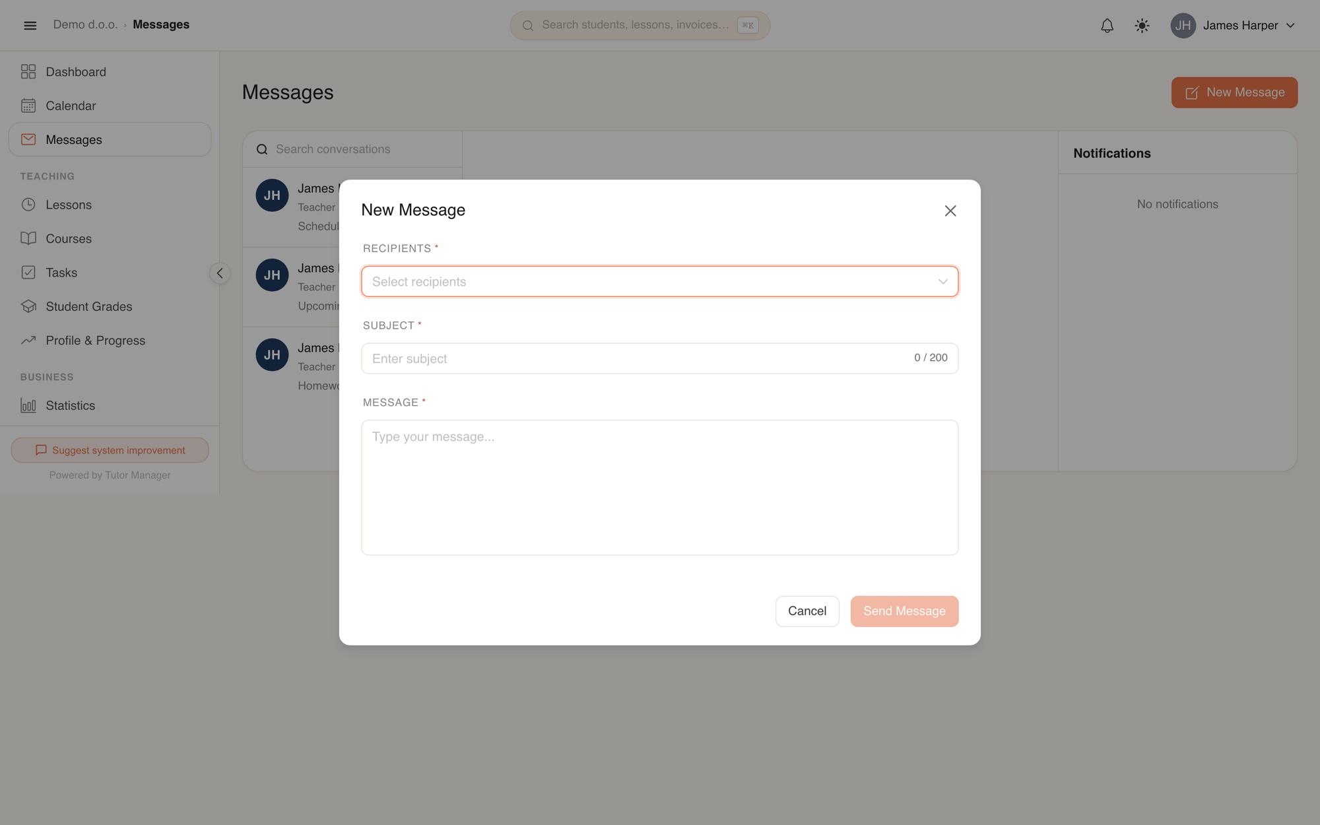Click the JH user avatar in header

(x=1183, y=25)
